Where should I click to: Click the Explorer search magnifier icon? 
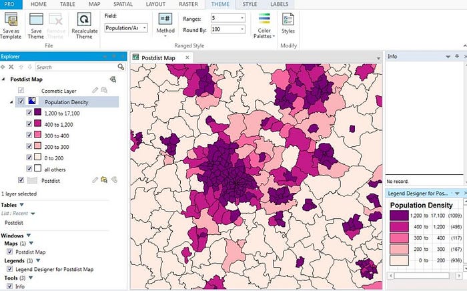pyautogui.click(x=121, y=67)
